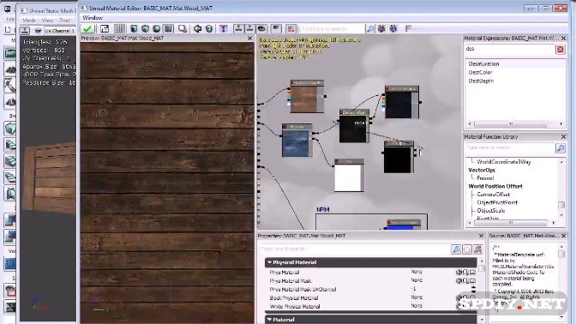Click the properties search input field
The height and width of the screenshot is (324, 576).
point(355,249)
